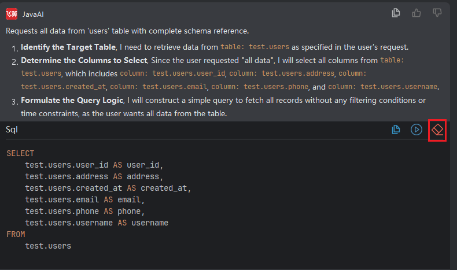Click the SELECT keyword in the code

click(20, 154)
